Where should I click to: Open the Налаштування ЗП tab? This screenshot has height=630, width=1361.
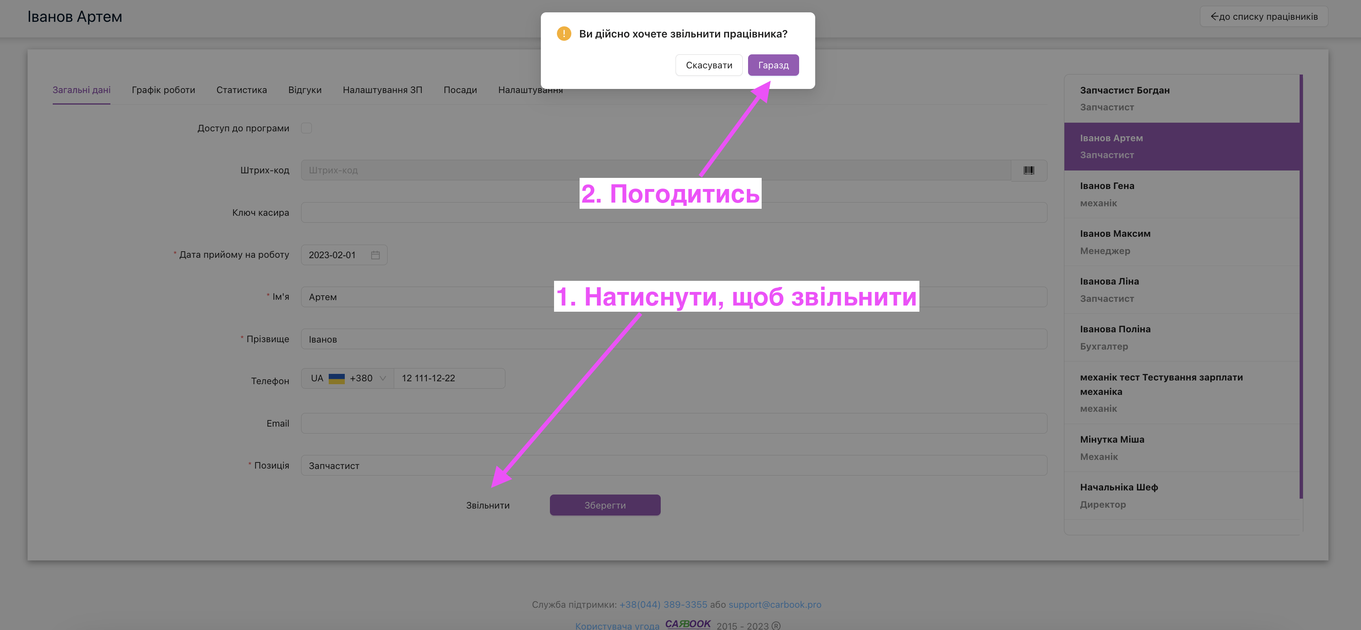[x=382, y=90]
